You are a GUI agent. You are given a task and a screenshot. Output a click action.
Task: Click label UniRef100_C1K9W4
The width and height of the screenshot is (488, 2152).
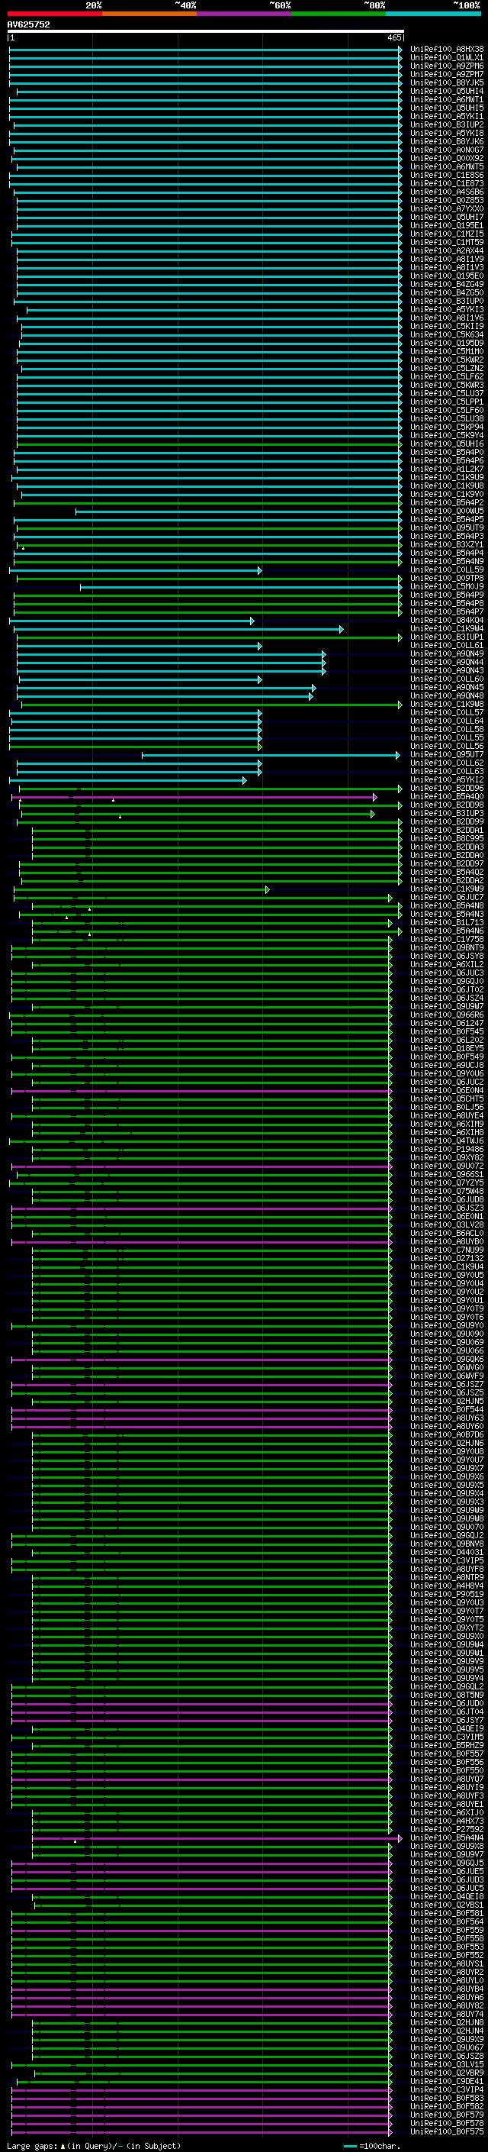[x=447, y=629]
